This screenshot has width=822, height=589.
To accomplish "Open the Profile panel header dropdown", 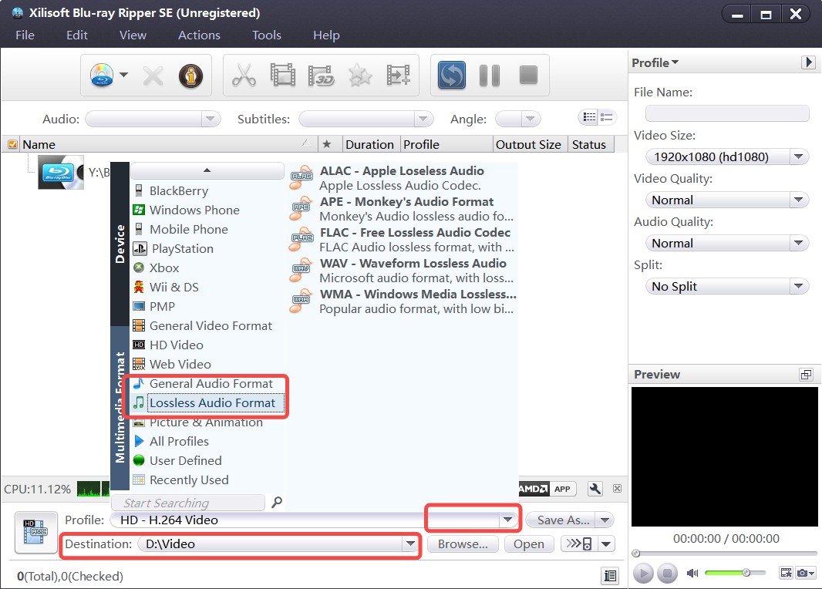I will 655,62.
